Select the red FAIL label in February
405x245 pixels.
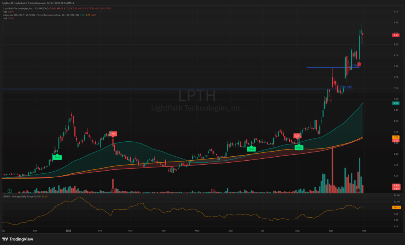pos(113,134)
